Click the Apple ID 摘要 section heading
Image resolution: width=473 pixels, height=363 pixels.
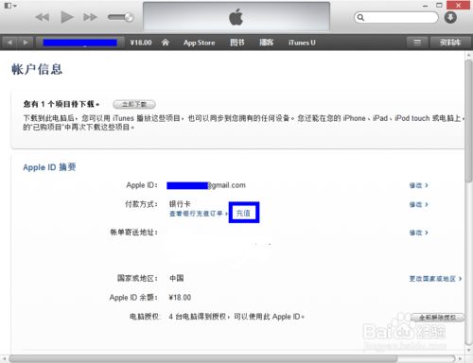49,167
